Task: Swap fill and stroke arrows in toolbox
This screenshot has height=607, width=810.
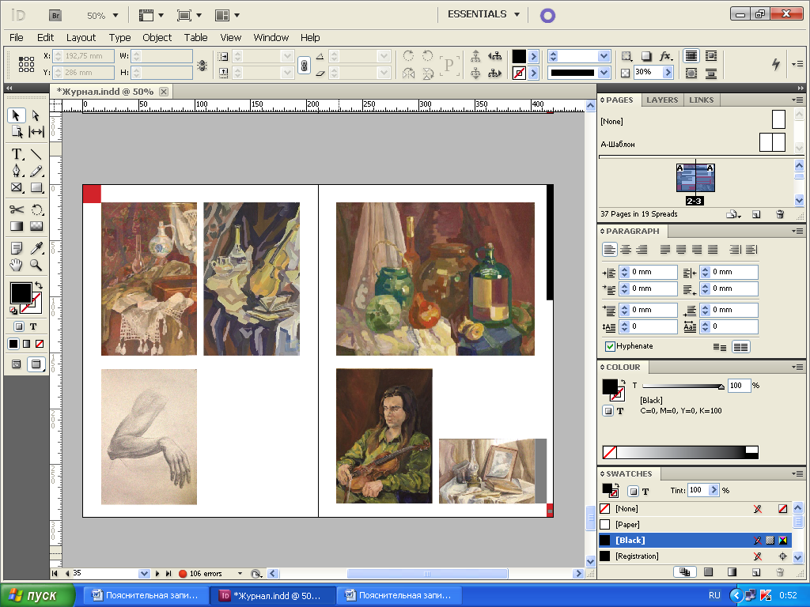Action: [x=38, y=285]
